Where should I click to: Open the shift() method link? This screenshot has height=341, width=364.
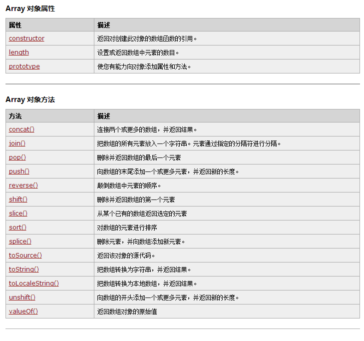18,199
